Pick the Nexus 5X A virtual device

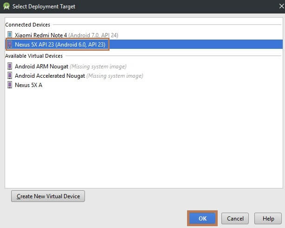(x=144, y=85)
